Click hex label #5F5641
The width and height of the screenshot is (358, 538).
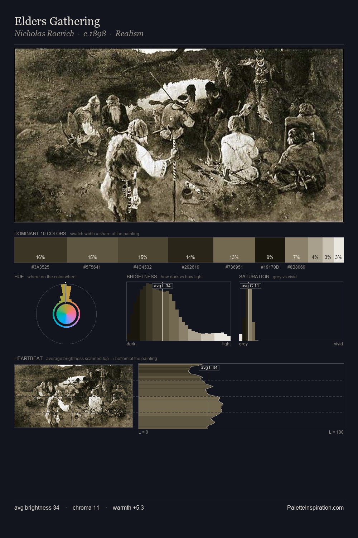click(x=92, y=267)
